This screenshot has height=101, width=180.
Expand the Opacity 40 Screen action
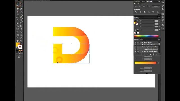pos(142,47)
